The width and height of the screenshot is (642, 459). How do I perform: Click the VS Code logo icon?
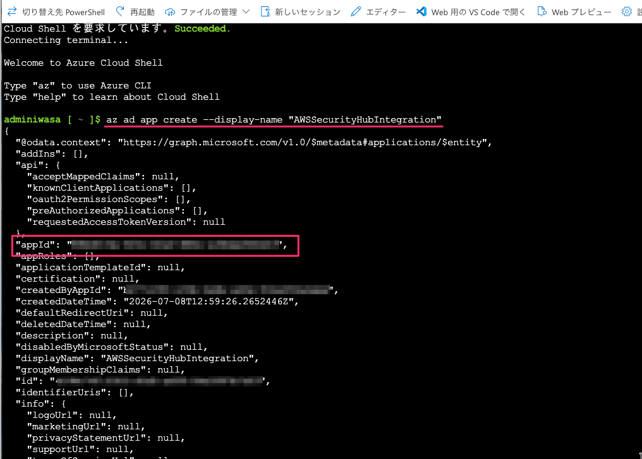coord(421,11)
